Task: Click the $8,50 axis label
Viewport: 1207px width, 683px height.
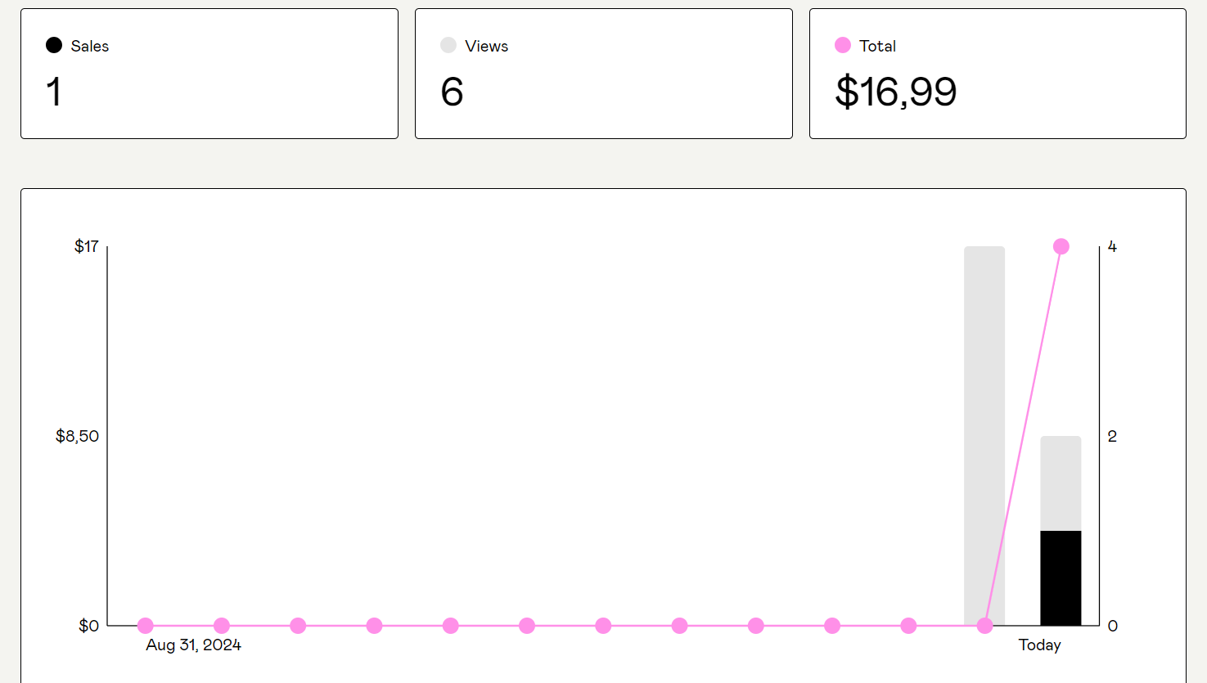Action: (77, 437)
